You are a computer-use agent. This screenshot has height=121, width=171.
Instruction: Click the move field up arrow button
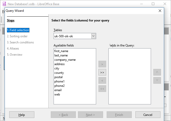(157, 72)
